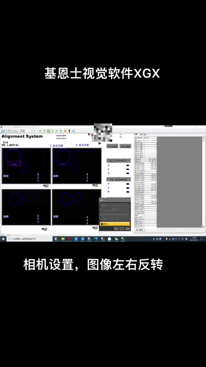
Task: Click the green play button in toolbar
Action: 48,131
